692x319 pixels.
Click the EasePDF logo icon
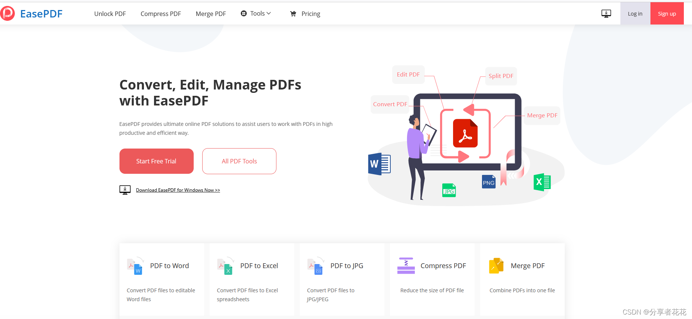pos(7,13)
